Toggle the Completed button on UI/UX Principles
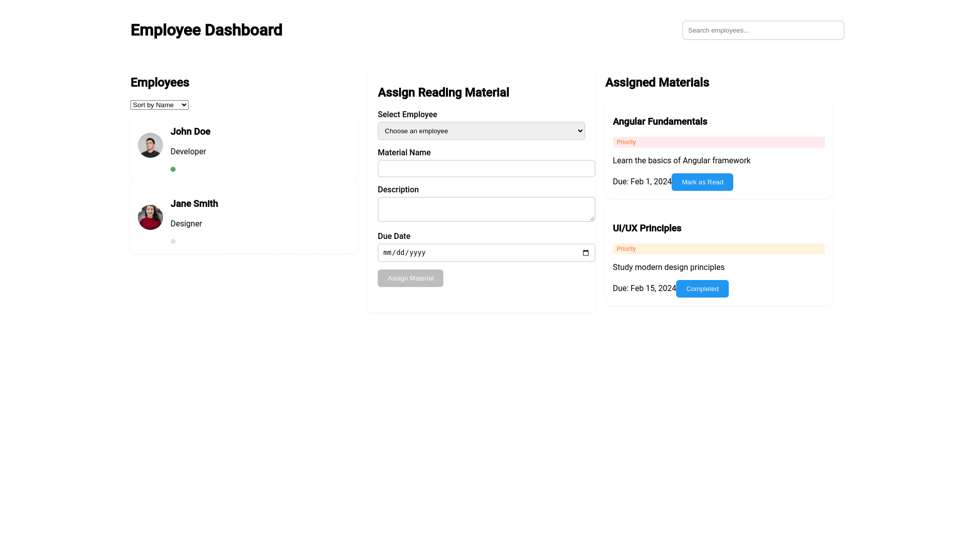Image resolution: width=963 pixels, height=541 pixels. tap(702, 289)
